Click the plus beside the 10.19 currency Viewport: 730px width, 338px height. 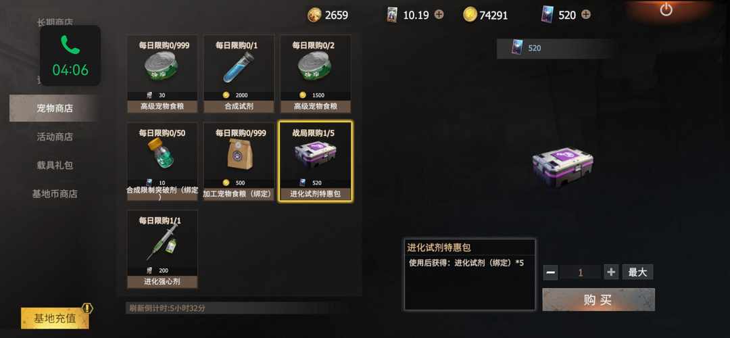point(439,14)
